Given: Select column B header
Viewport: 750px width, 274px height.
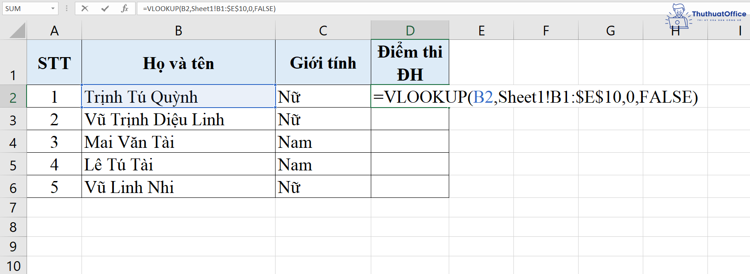Looking at the screenshot, I should tap(178, 31).
